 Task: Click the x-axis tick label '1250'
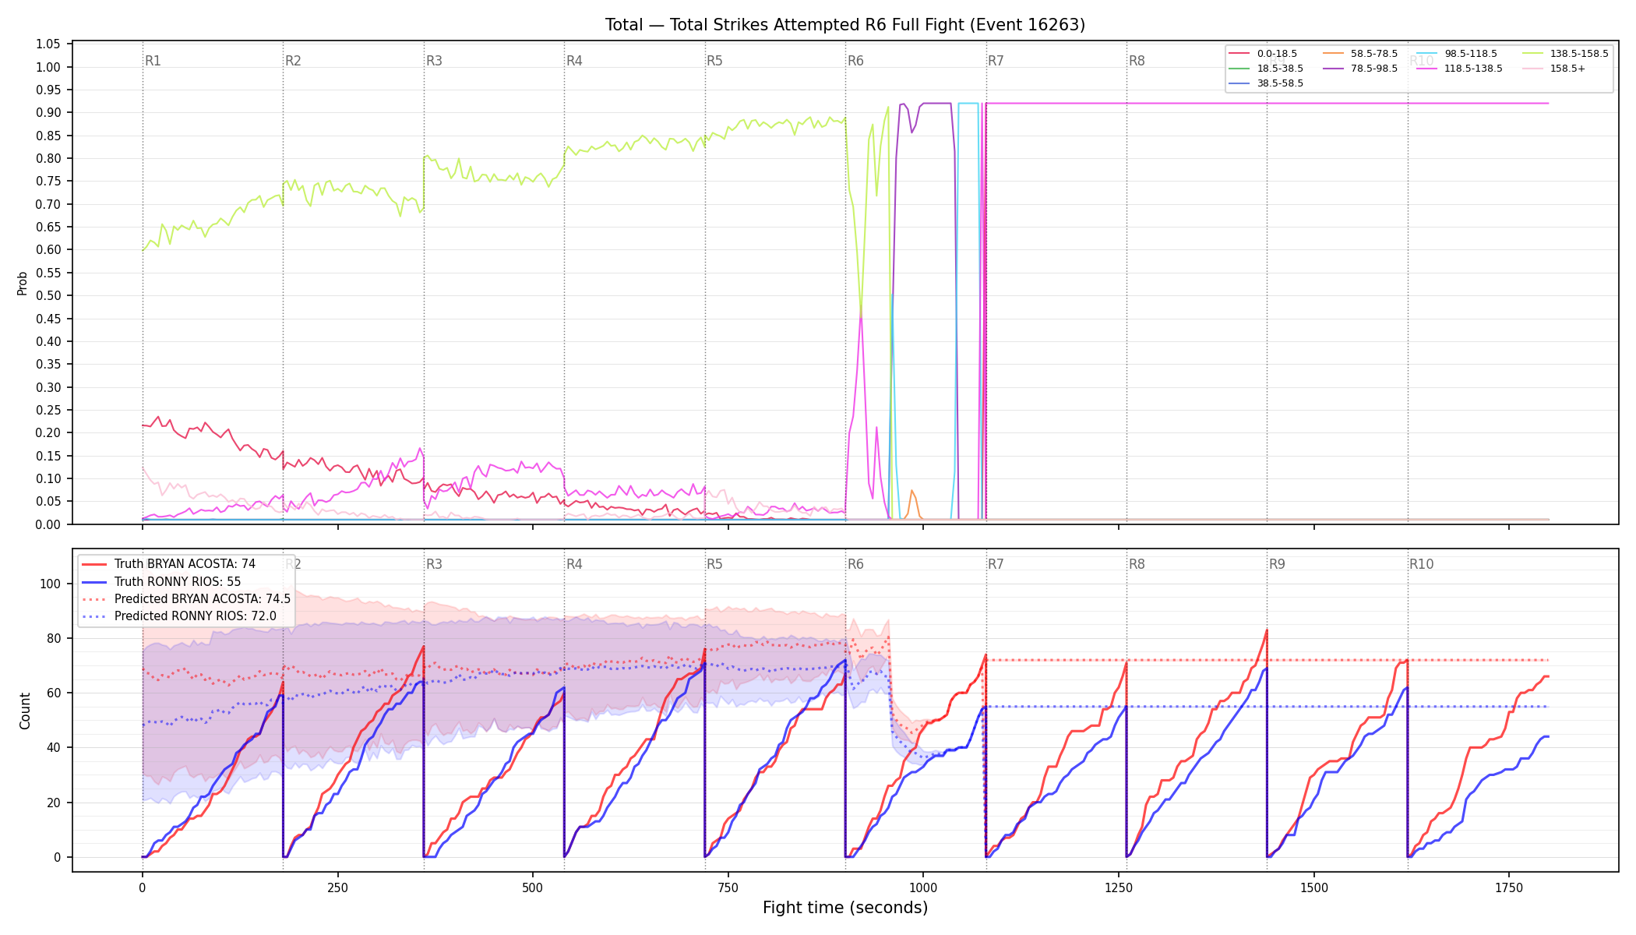pos(1119,887)
